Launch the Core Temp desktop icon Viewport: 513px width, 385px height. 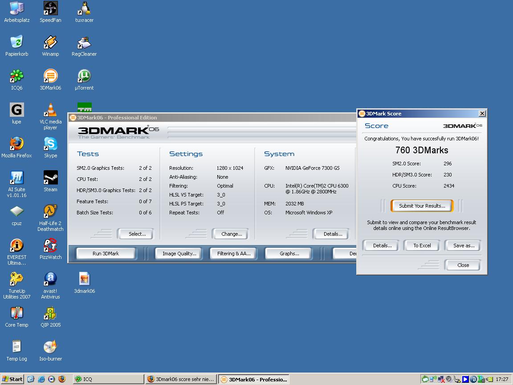click(16, 317)
